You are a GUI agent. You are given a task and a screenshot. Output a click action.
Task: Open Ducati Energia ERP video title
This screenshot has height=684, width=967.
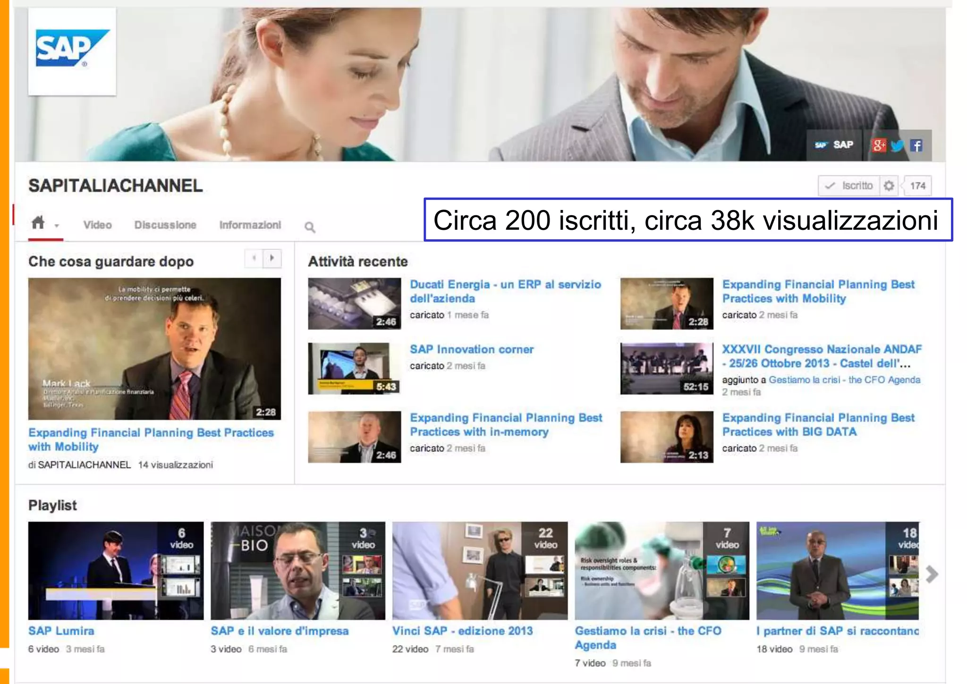(x=506, y=291)
